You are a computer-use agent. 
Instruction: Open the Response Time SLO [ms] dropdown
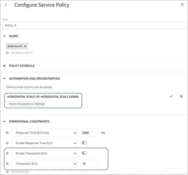tap(44, 133)
